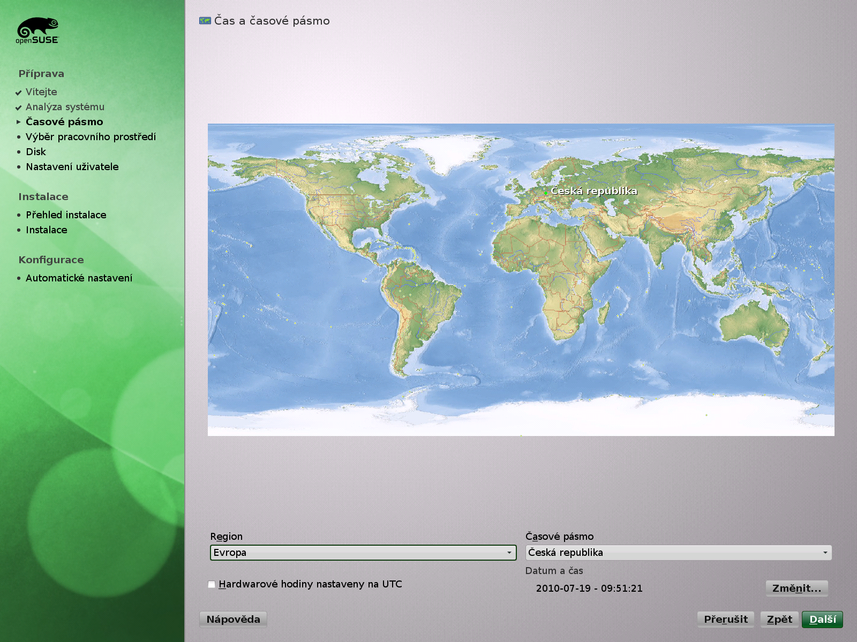Open the Region dropdown showing Evropa
The width and height of the screenshot is (857, 642).
tap(363, 553)
